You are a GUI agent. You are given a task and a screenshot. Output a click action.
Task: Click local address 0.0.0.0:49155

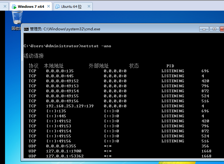point(62,96)
